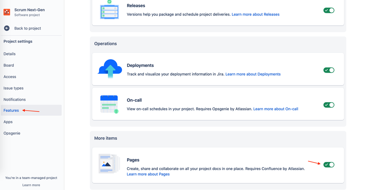This screenshot has height=190, width=368.
Task: Click the Project settings heading
Action: click(x=18, y=41)
